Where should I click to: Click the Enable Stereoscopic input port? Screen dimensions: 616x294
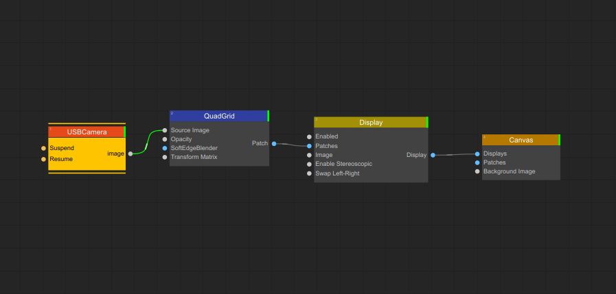point(309,164)
